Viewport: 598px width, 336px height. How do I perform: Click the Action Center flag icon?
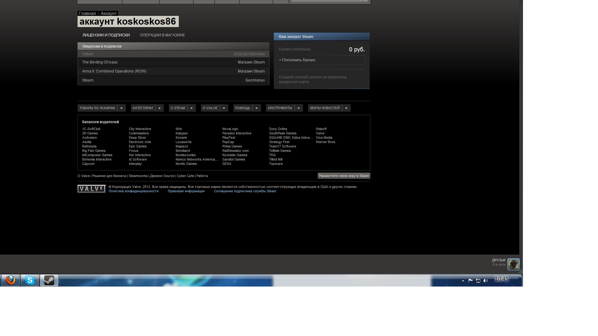470,281
